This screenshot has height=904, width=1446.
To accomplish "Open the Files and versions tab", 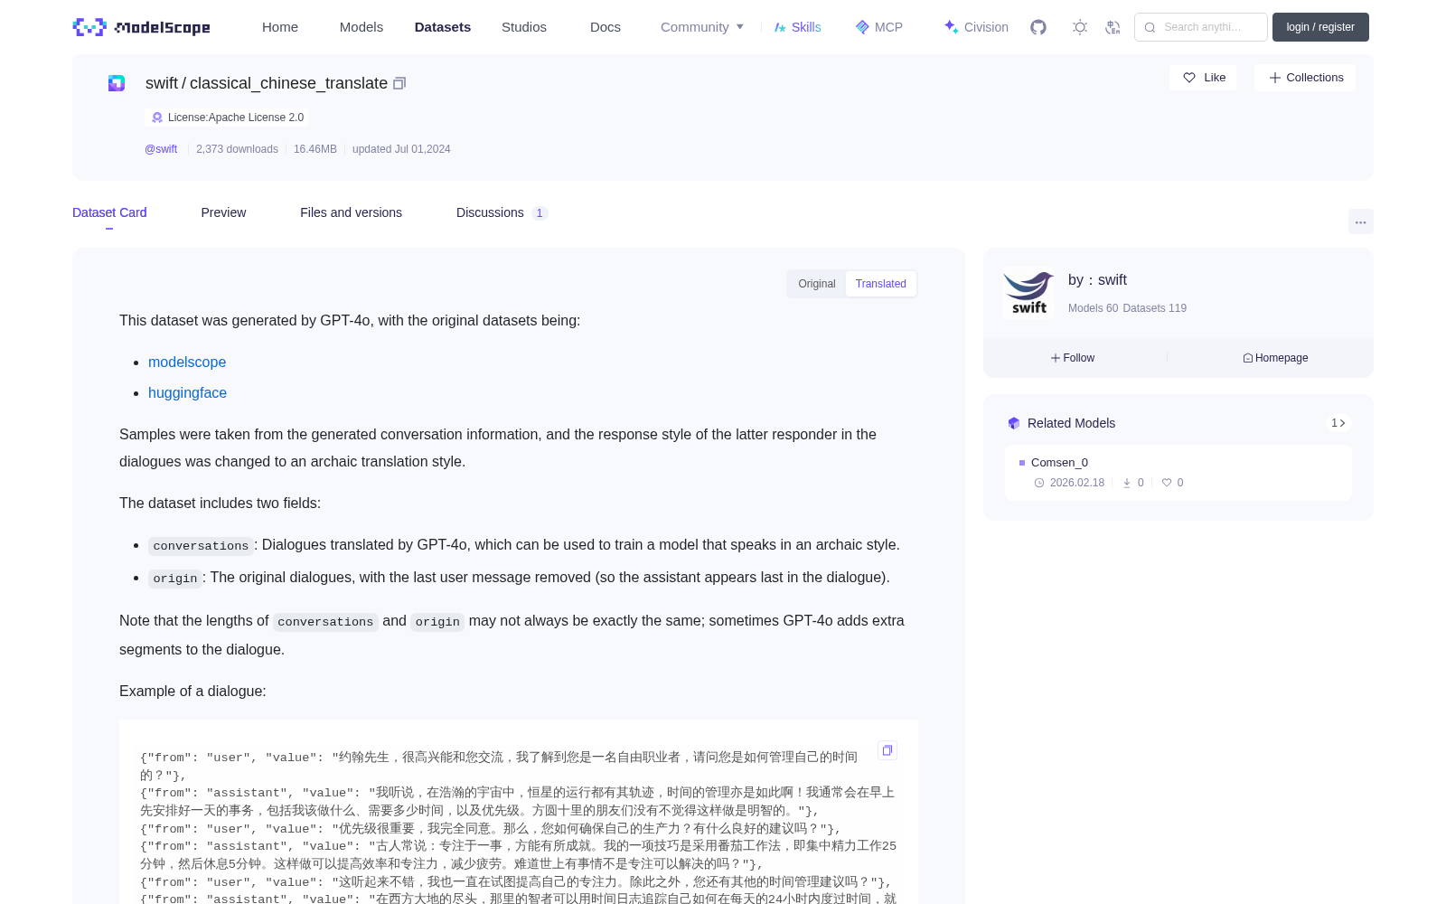I will click(351, 212).
